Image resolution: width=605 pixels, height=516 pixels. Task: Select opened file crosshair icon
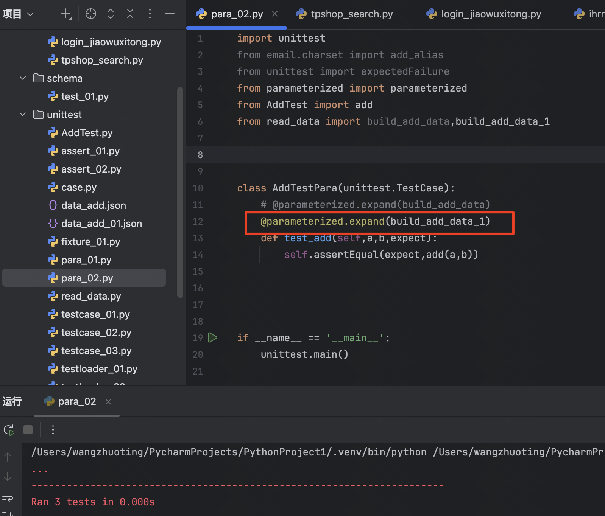[x=91, y=14]
